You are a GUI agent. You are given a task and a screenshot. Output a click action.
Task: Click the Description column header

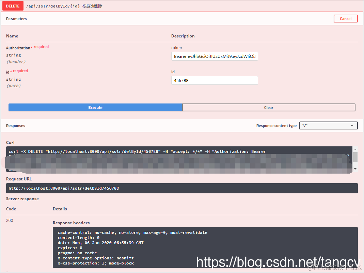pos(183,36)
